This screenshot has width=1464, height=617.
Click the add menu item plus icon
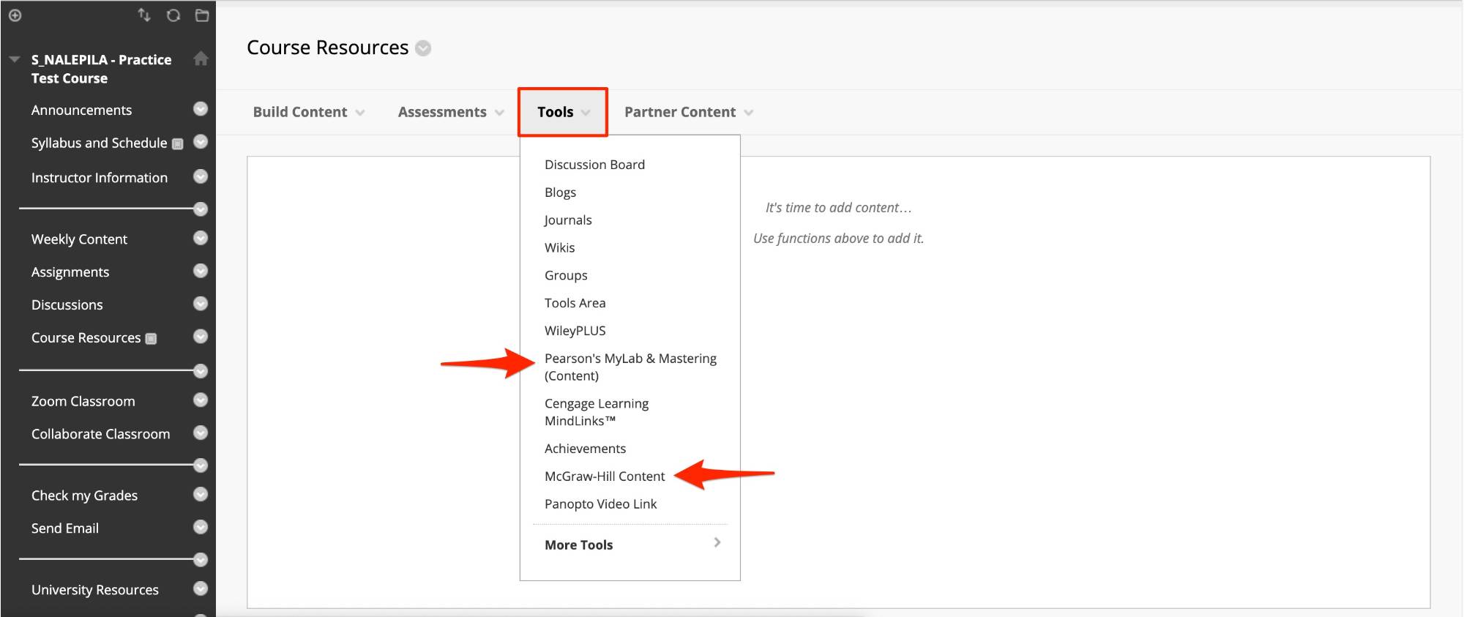tap(15, 15)
